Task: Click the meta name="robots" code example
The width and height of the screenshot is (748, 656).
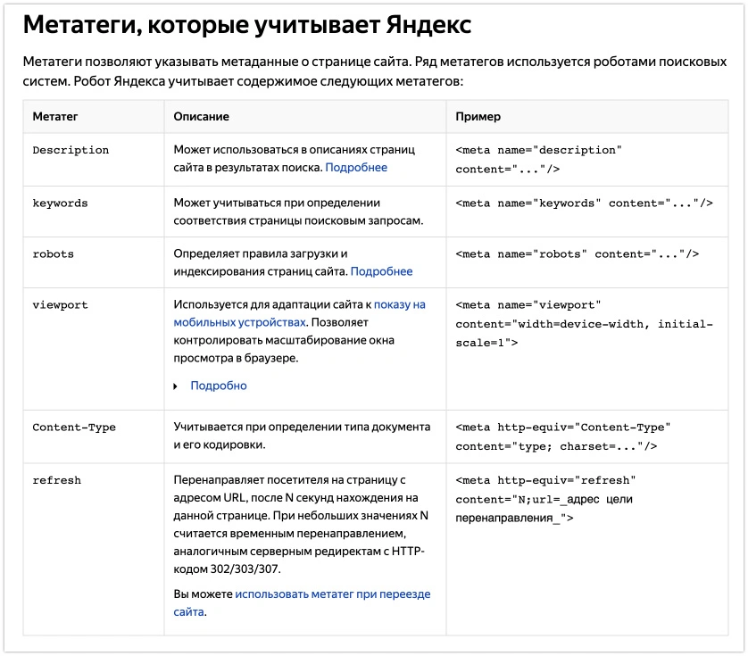Action: point(577,253)
